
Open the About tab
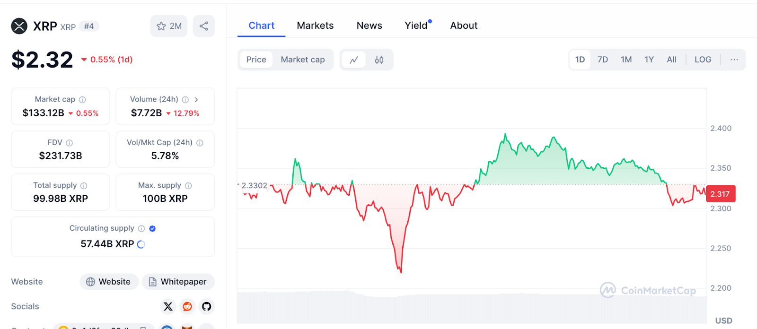click(x=464, y=26)
